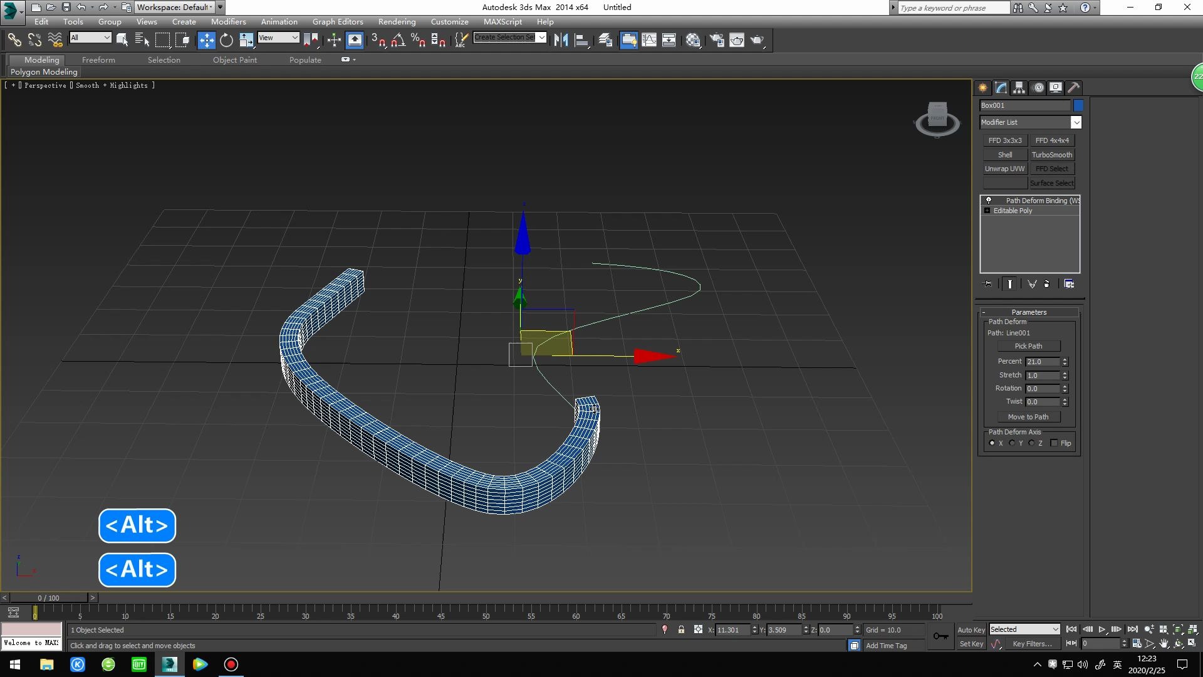Screen dimensions: 1203x677
Task: Open the Mirror tool
Action: (561, 40)
